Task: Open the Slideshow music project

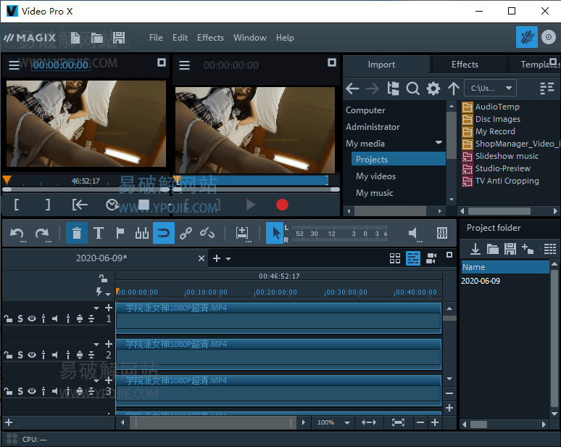Action: coord(500,156)
